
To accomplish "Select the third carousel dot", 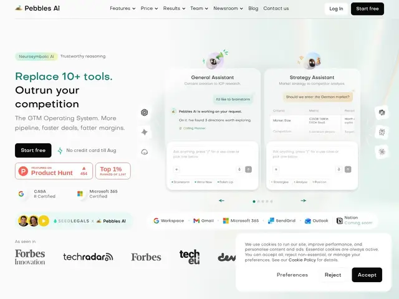I will pyautogui.click(x=262, y=201).
